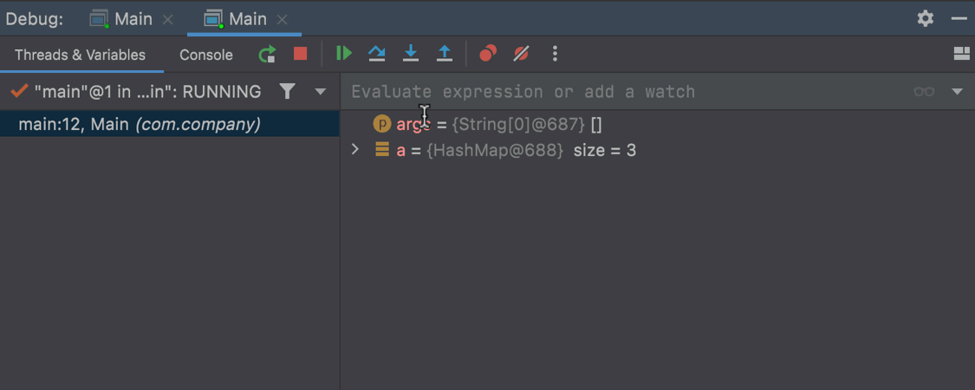Click the add watch glasses icon

pos(924,92)
